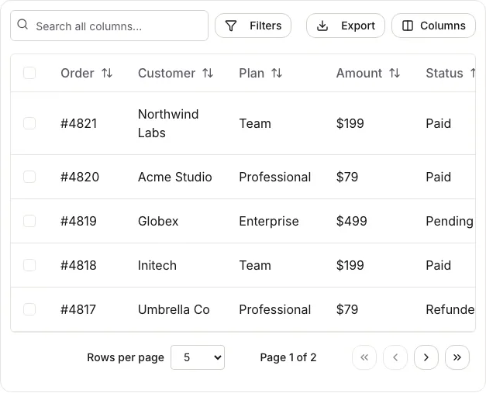Open the Rows per page dropdown
486x393 pixels.
198,357
